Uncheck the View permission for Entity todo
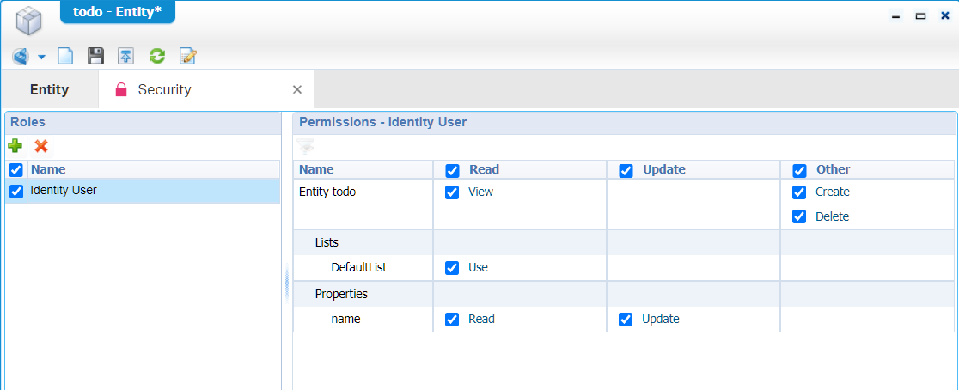The width and height of the screenshot is (959, 390). tap(452, 192)
